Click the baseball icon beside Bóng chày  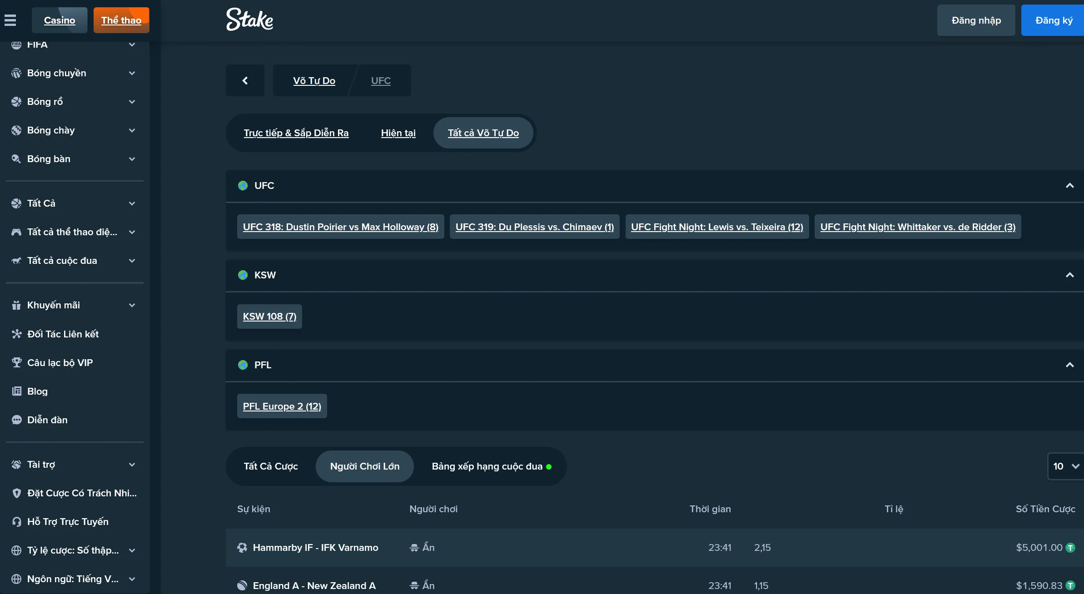point(16,130)
